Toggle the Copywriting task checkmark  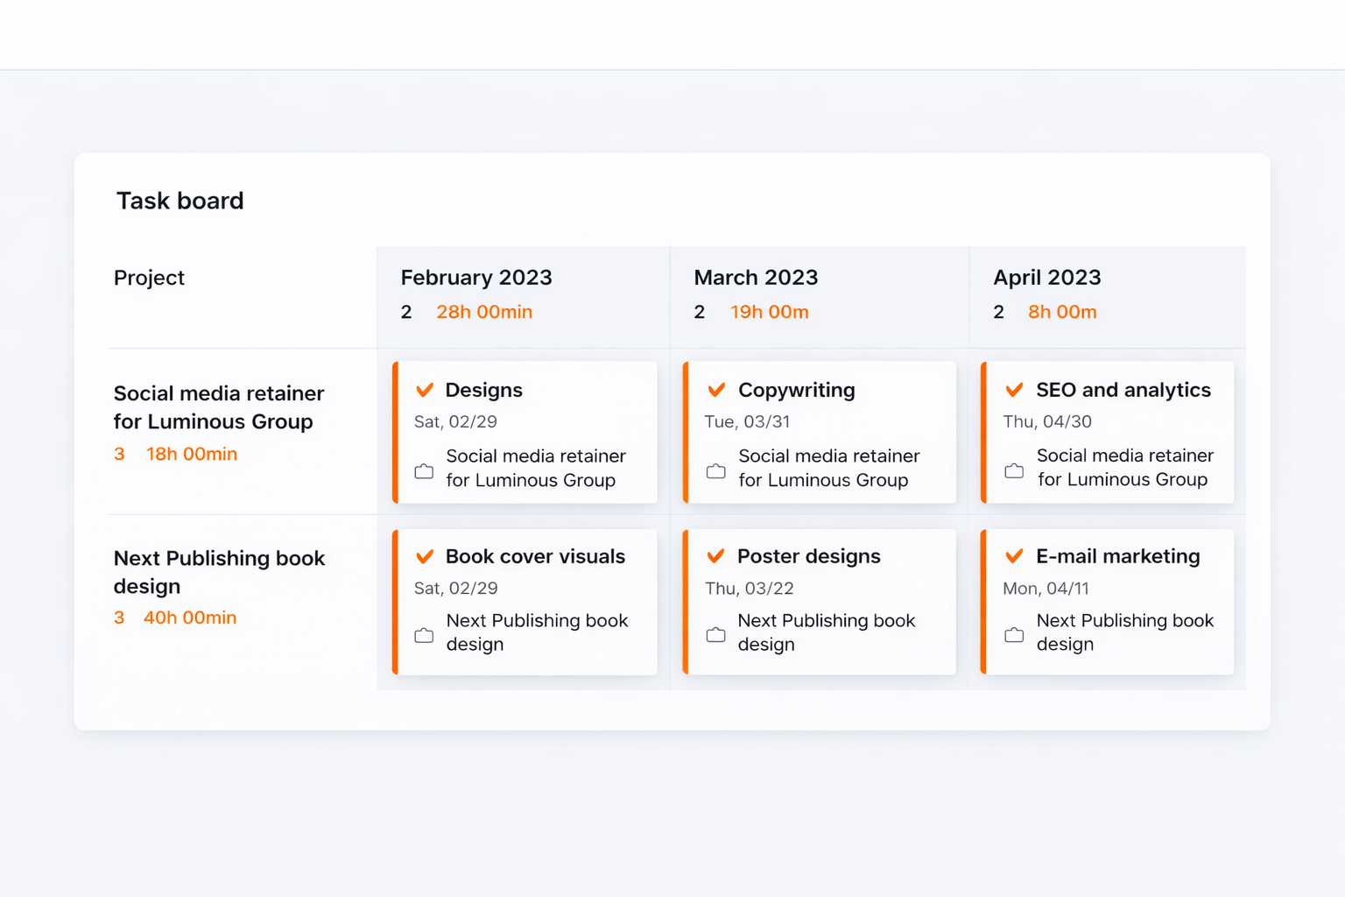716,390
